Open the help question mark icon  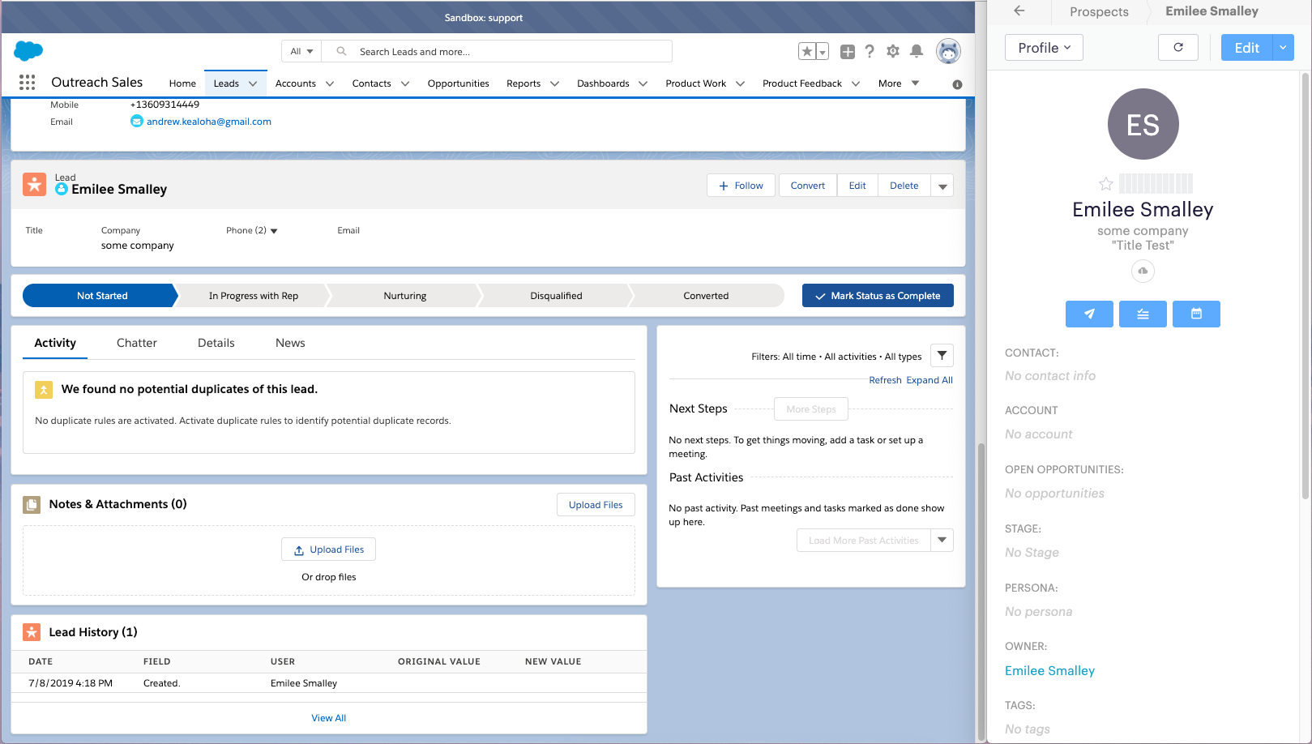(870, 52)
